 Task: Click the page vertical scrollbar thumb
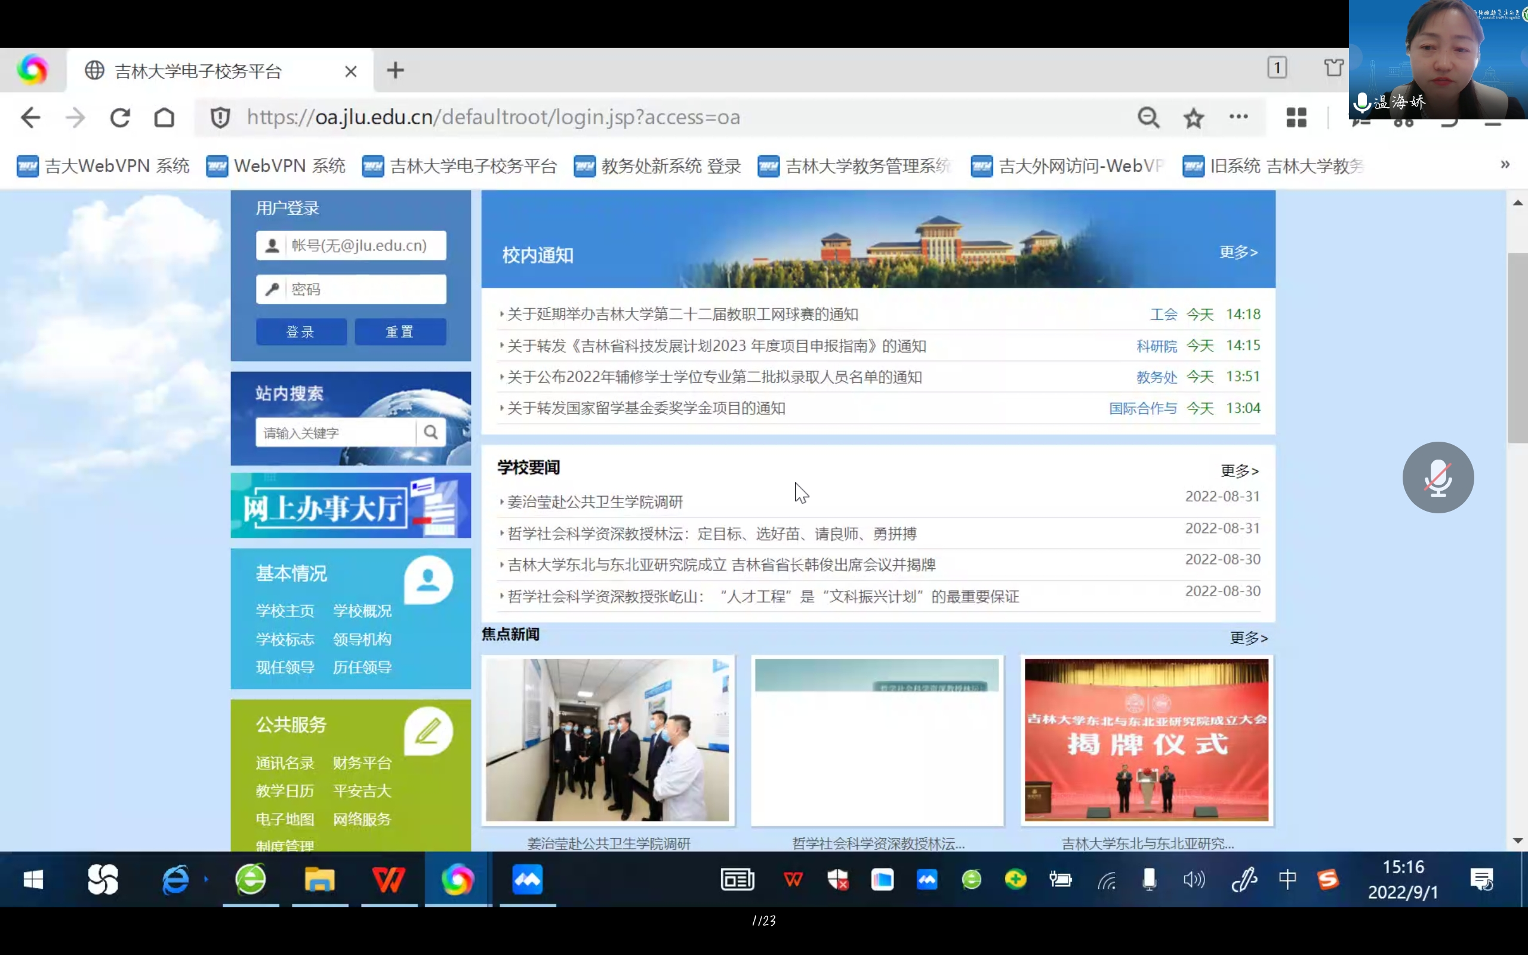1517,347
